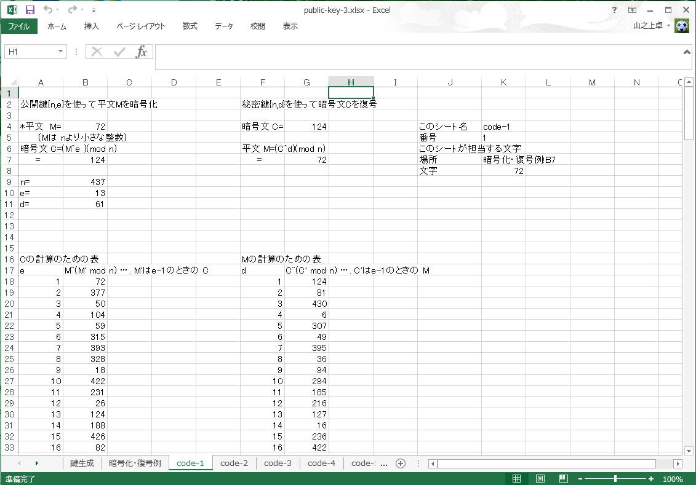
Task: Click the 100% zoom level button
Action: click(x=673, y=479)
